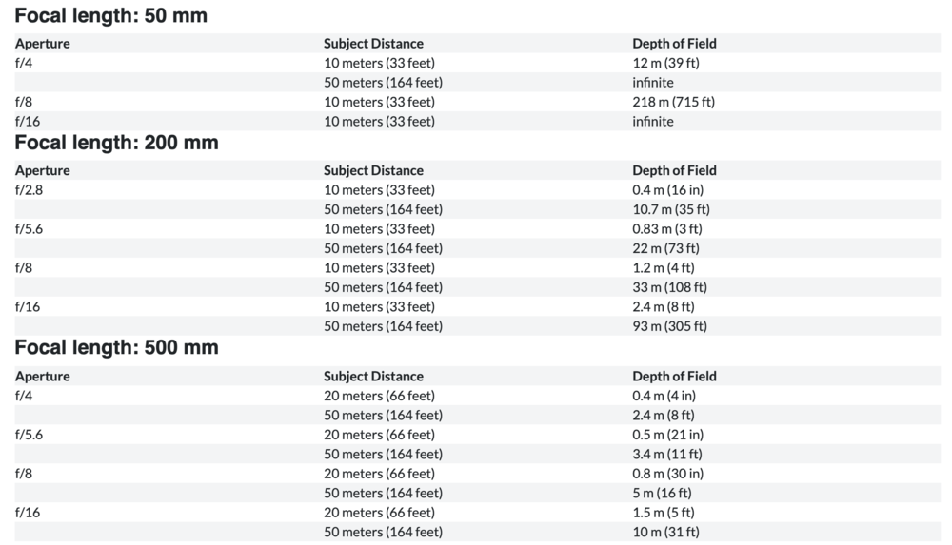The width and height of the screenshot is (952, 545).
Task: Click the f/2.8 aperture cell
Action: [x=30, y=190]
